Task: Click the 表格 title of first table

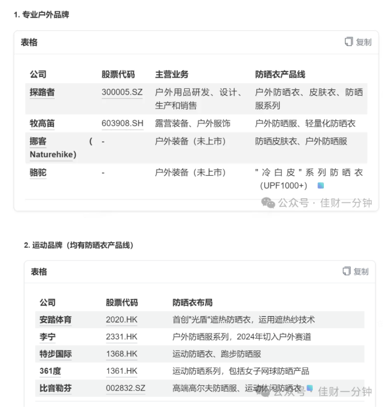Action: (29, 42)
